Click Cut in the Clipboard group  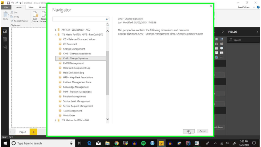click(x=14, y=13)
